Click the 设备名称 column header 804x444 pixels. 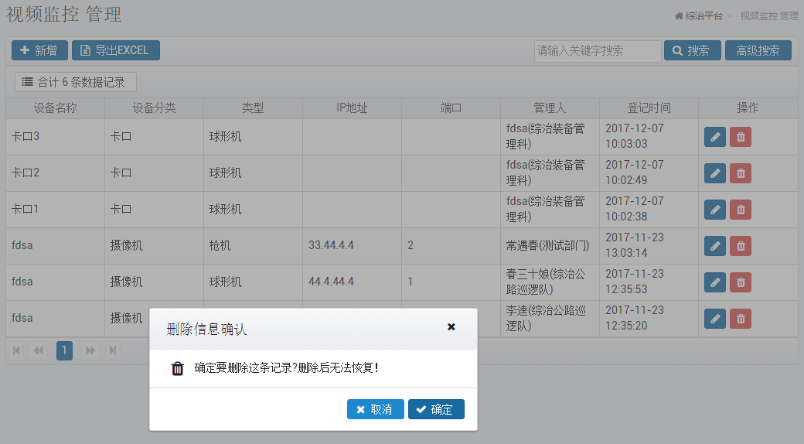click(56, 108)
